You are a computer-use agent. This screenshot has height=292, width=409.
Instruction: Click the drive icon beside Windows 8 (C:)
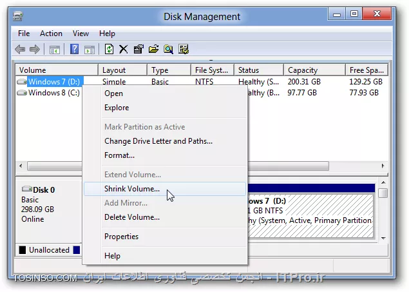click(x=22, y=93)
